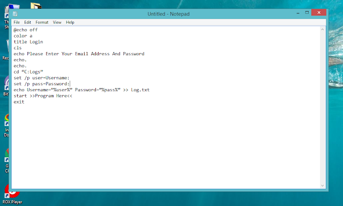Open the Edit menu
The width and height of the screenshot is (343, 206).
(x=27, y=23)
